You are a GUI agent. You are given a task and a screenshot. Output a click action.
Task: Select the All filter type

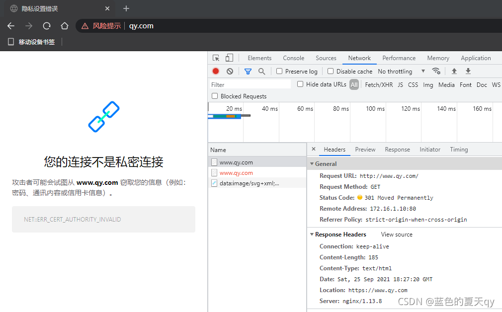click(x=354, y=84)
